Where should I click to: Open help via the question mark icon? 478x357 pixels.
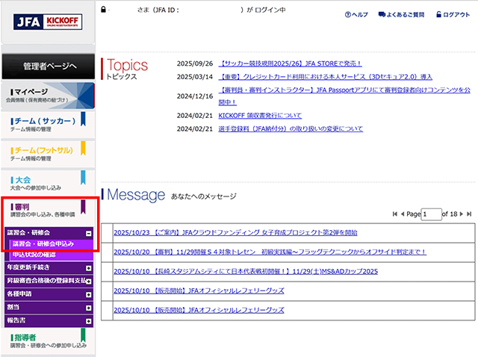coord(348,15)
